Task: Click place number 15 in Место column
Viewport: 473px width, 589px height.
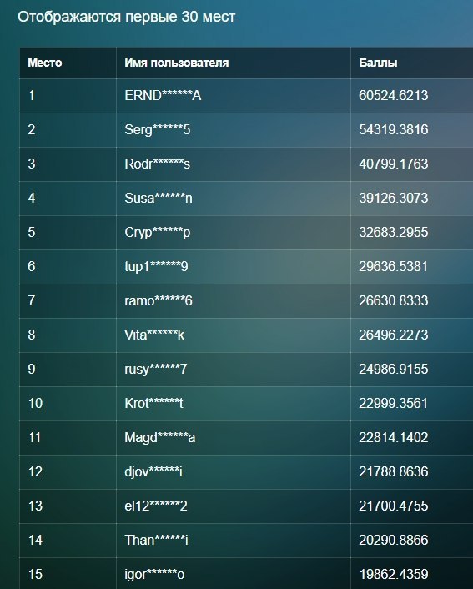Action: click(x=35, y=574)
